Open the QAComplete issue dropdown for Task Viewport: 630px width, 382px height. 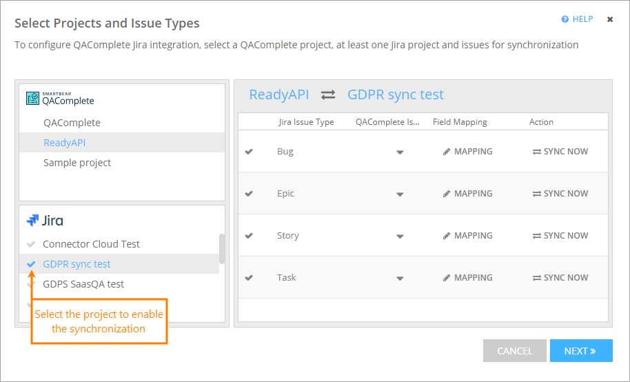click(400, 279)
